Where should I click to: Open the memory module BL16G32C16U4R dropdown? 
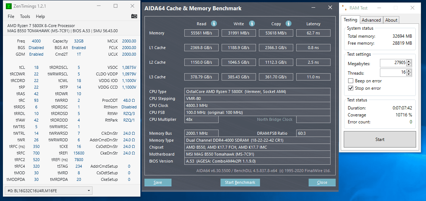tap(49, 191)
